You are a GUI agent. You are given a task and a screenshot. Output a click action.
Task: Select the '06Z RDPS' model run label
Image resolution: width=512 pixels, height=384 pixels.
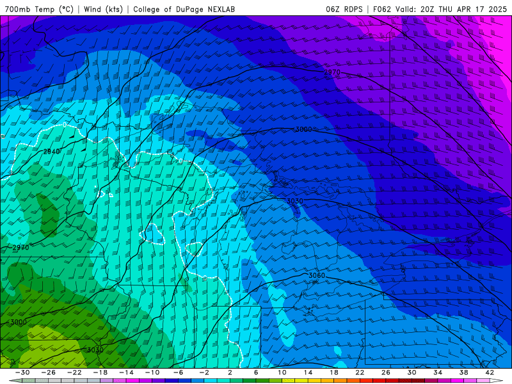[x=344, y=9]
